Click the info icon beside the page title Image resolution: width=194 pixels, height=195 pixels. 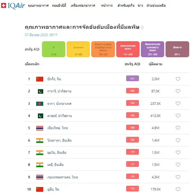[x=142, y=27]
